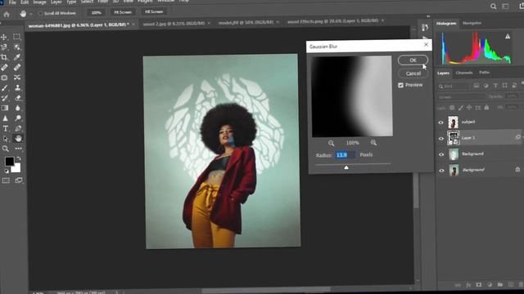Screen dimensions: 524x294
Task: Click the Radius value input field
Action: pyautogui.click(x=345, y=155)
